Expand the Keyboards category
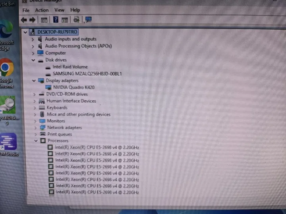The image size is (286, 214). pyautogui.click(x=35, y=108)
